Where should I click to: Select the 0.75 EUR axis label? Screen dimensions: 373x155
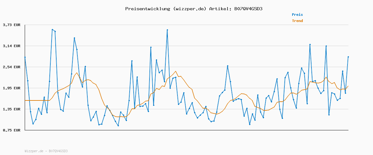pyautogui.click(x=12, y=130)
